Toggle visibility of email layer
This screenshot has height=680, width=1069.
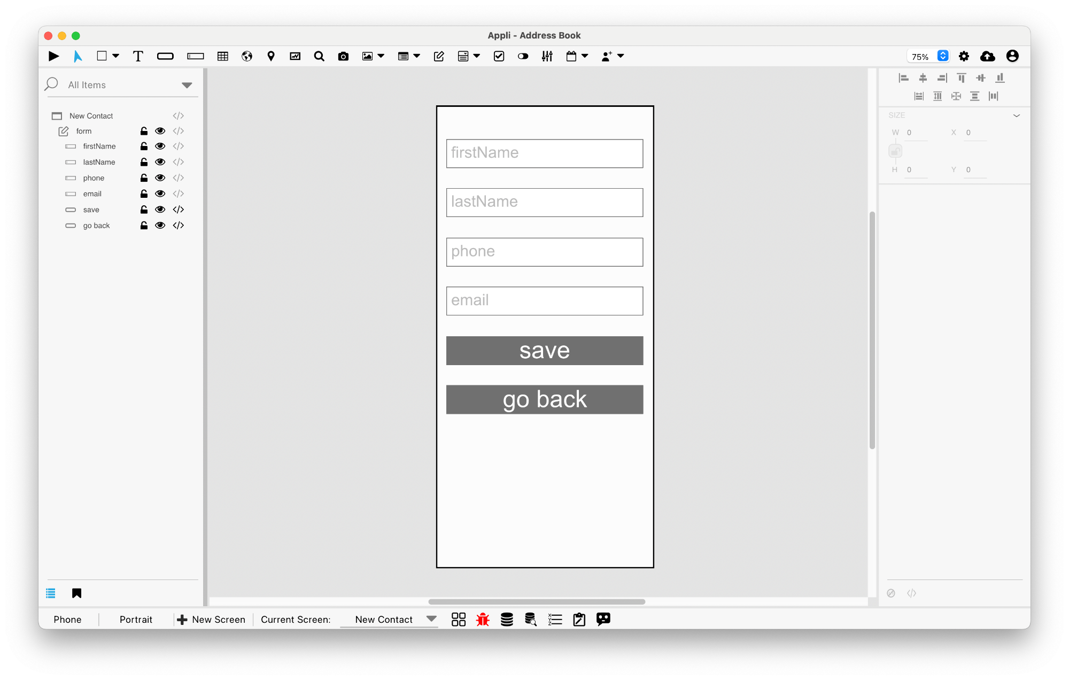coord(160,193)
